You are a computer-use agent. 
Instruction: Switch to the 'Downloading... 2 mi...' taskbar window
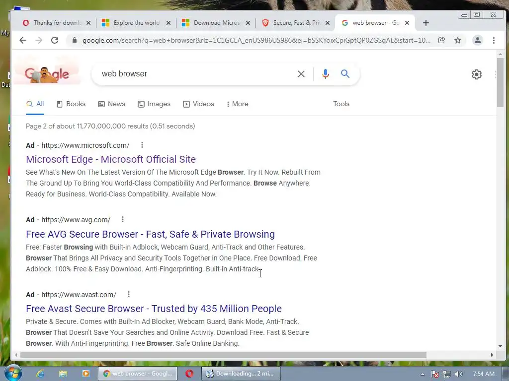241,374
